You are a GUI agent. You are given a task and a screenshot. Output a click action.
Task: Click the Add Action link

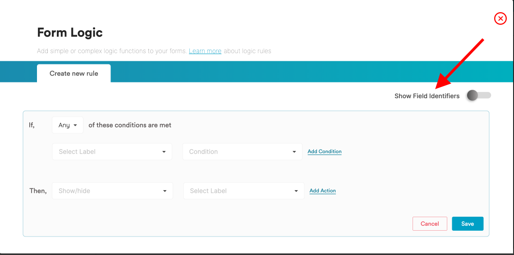click(322, 191)
